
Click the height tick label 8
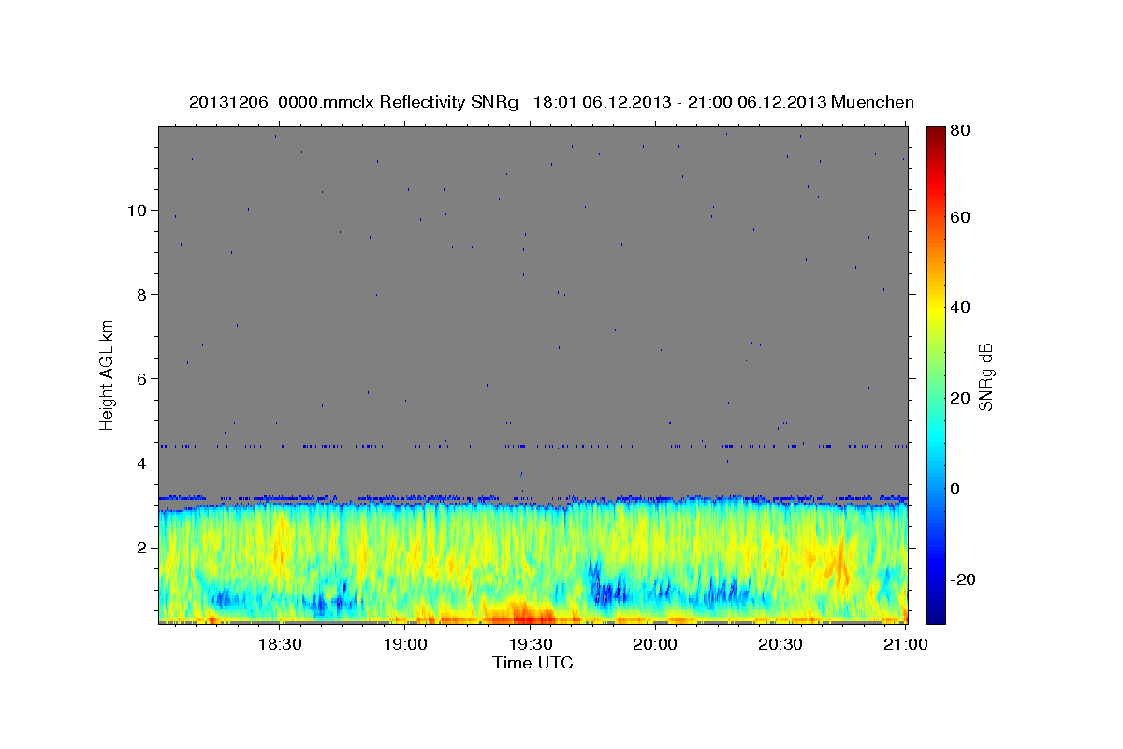142,294
